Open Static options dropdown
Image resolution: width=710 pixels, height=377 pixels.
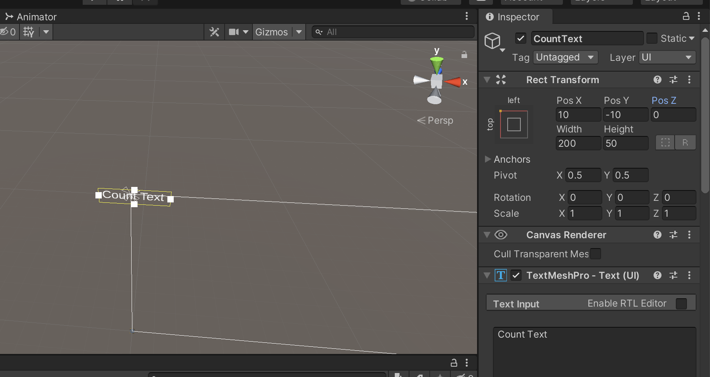(x=692, y=38)
